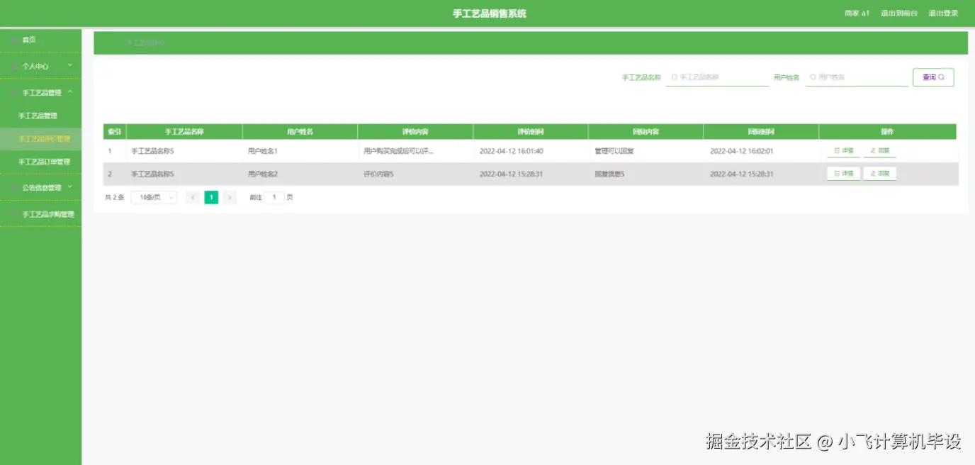Expand the 个人中心 menu chevron
The image size is (975, 465).
pyautogui.click(x=69, y=65)
